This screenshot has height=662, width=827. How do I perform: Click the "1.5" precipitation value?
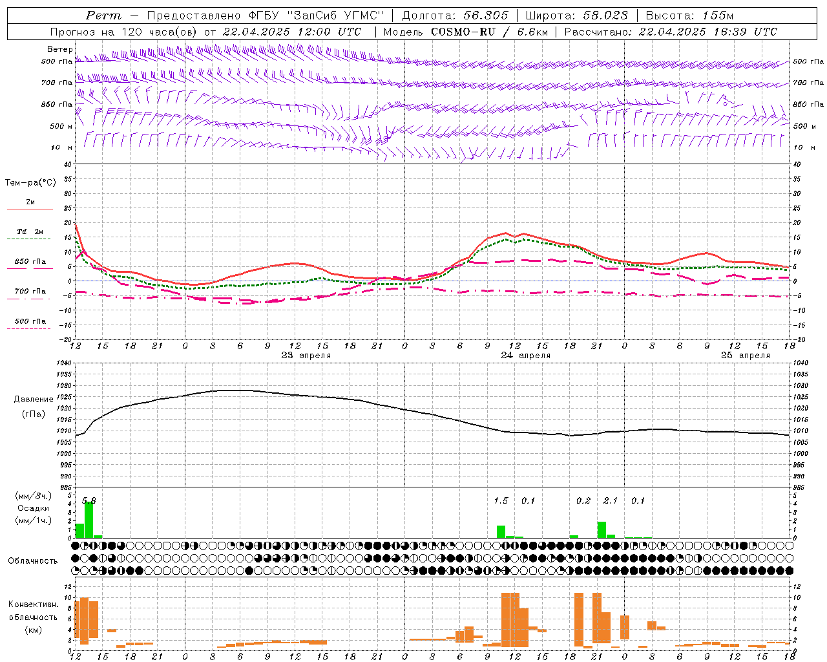[x=501, y=501]
